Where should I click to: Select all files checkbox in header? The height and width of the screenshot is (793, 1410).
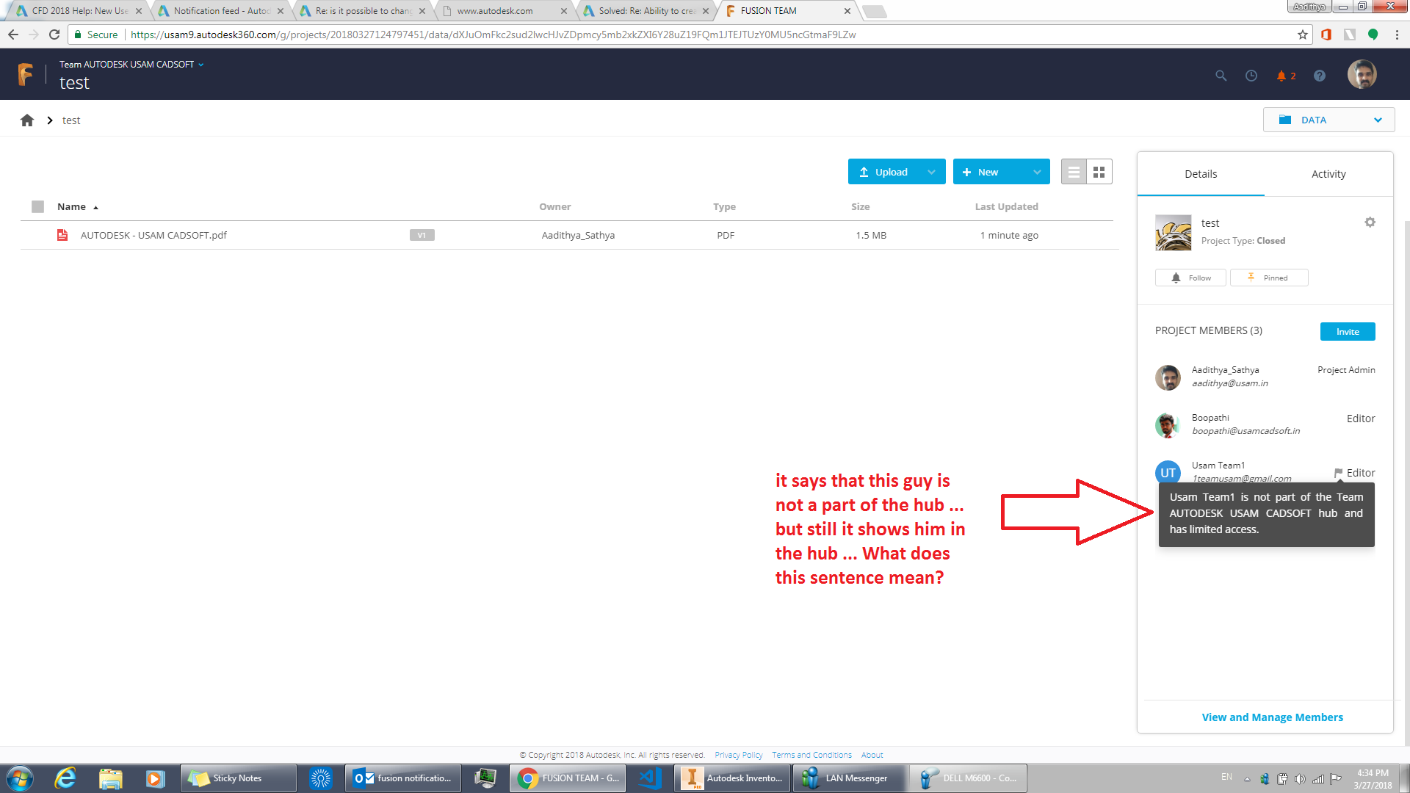(x=38, y=206)
